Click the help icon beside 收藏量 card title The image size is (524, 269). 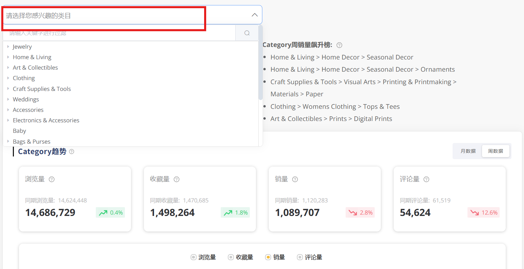tap(176, 179)
